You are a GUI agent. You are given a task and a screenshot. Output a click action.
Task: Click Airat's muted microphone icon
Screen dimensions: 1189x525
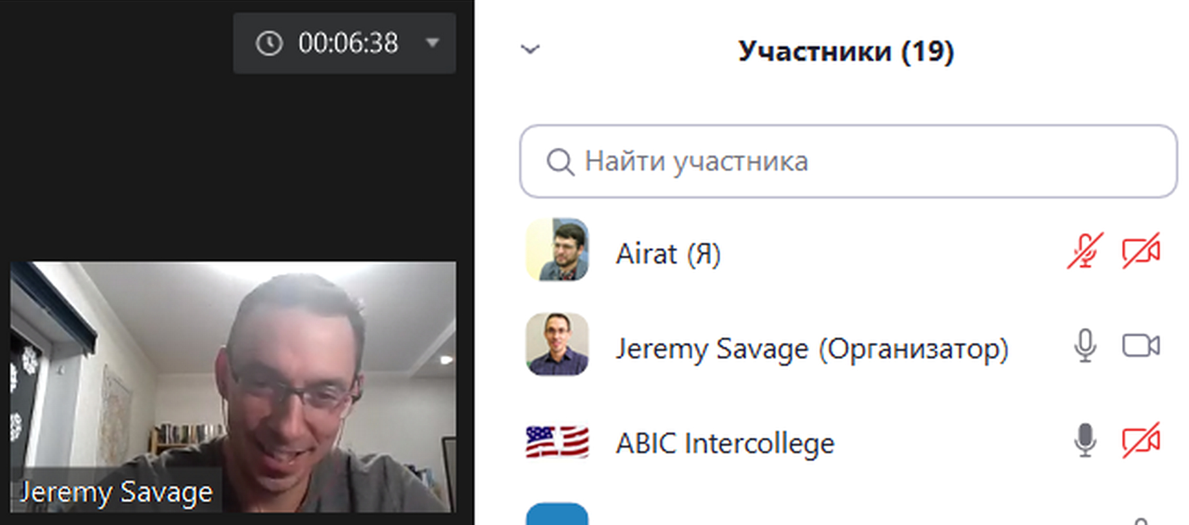click(1085, 251)
